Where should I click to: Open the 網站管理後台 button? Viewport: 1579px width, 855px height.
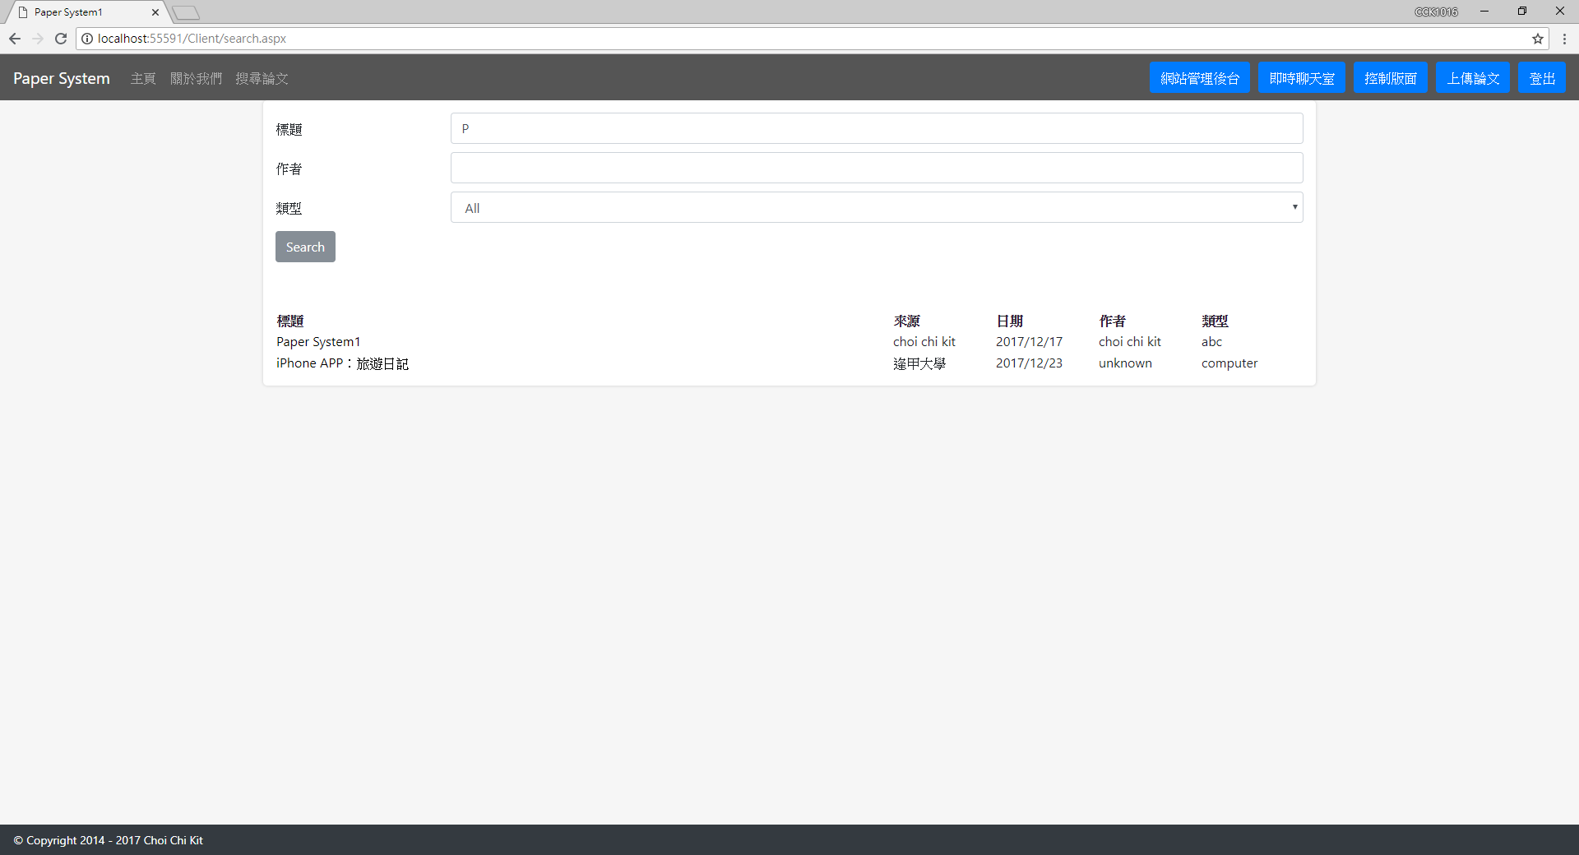(x=1199, y=78)
